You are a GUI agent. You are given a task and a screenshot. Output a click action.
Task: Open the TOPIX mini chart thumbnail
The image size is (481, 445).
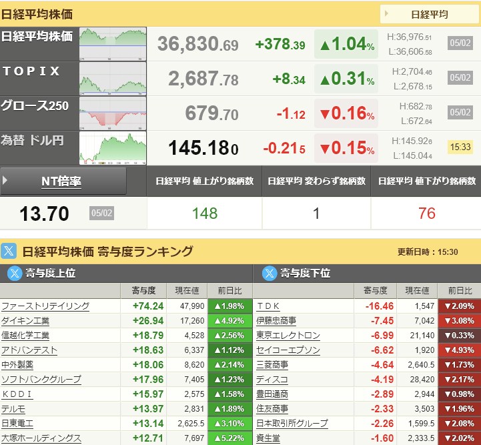pos(113,79)
